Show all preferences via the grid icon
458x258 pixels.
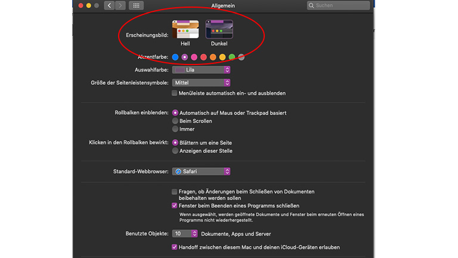(136, 5)
